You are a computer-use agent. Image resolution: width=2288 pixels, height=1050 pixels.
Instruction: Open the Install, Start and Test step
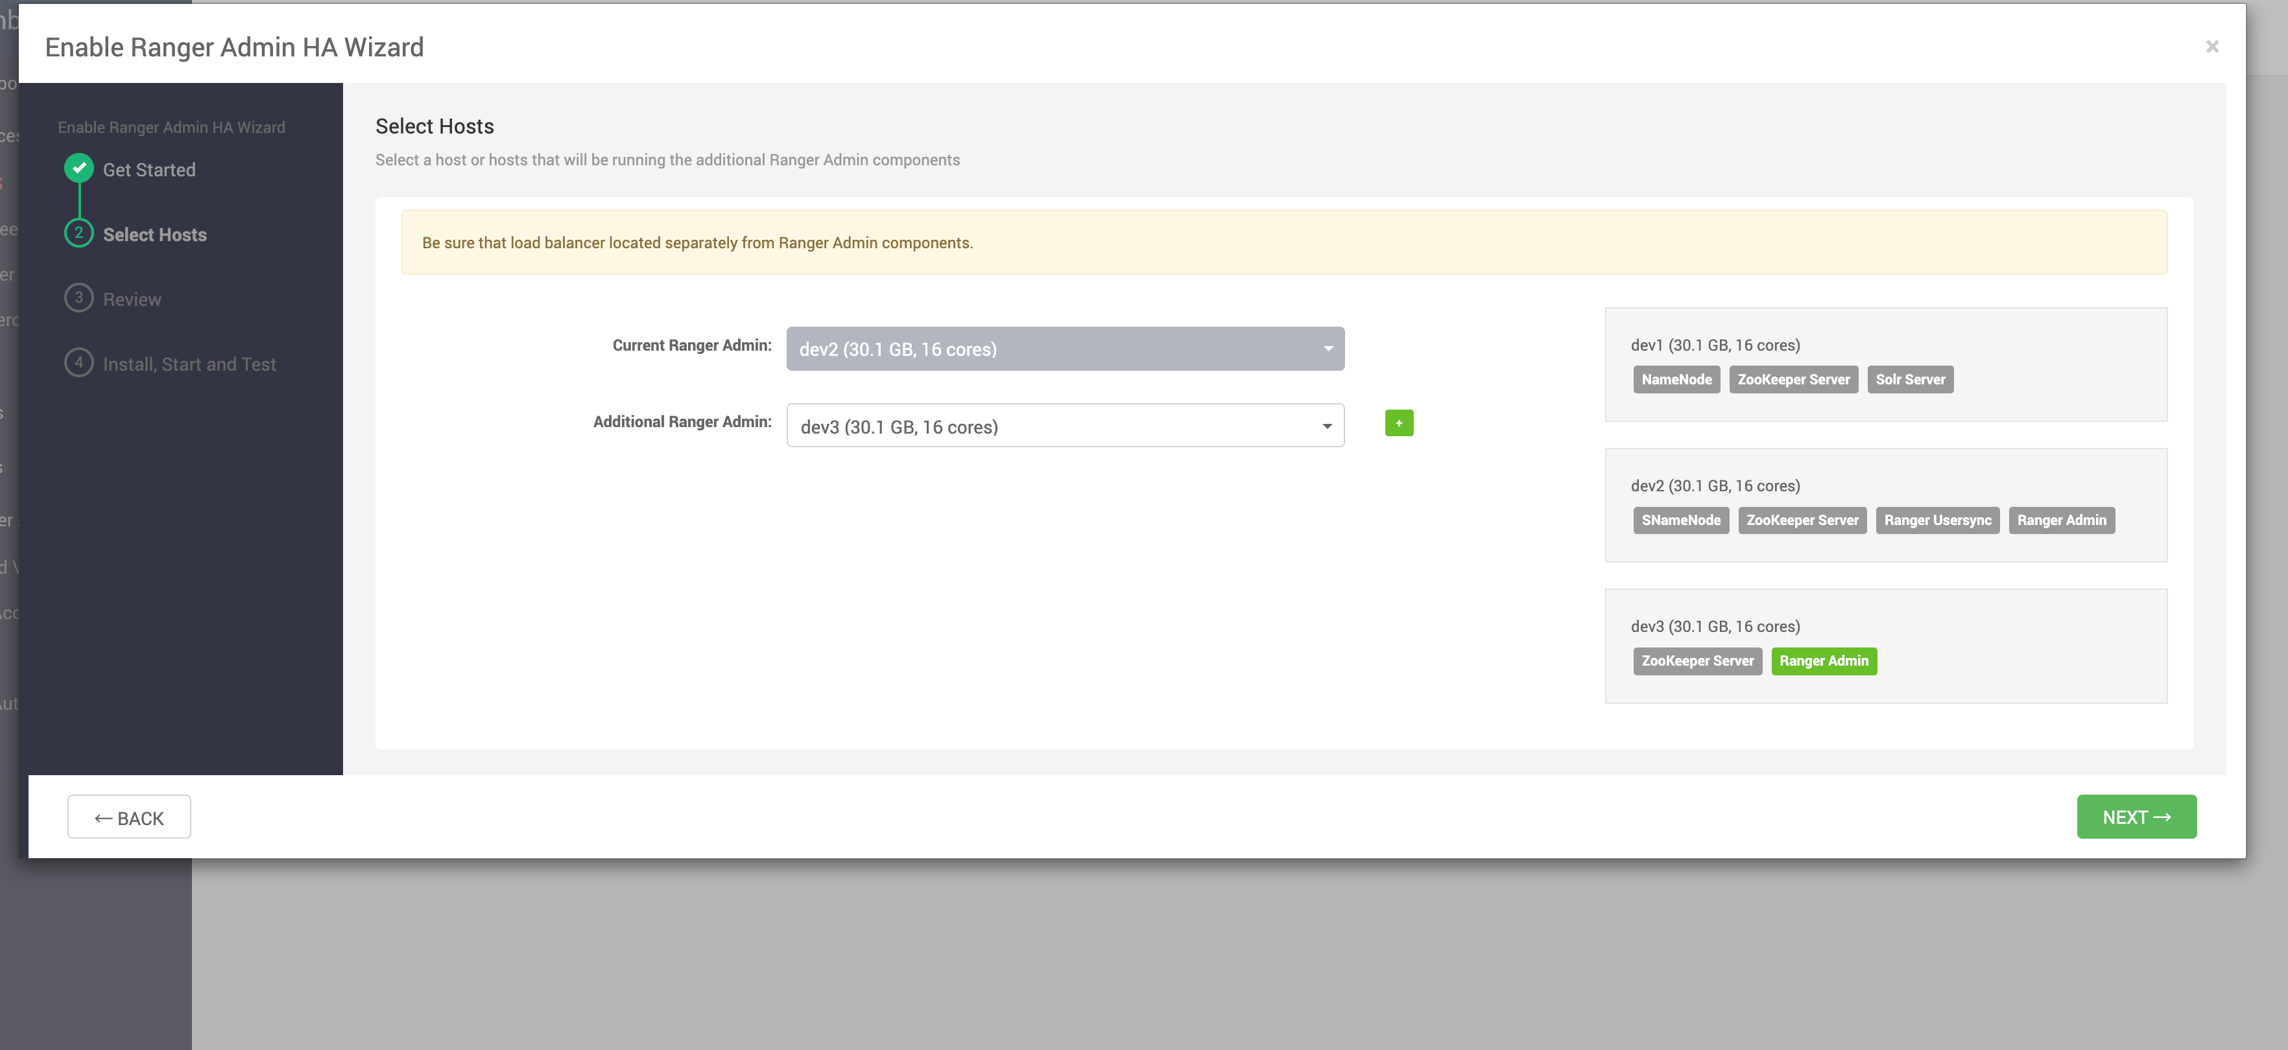[189, 364]
